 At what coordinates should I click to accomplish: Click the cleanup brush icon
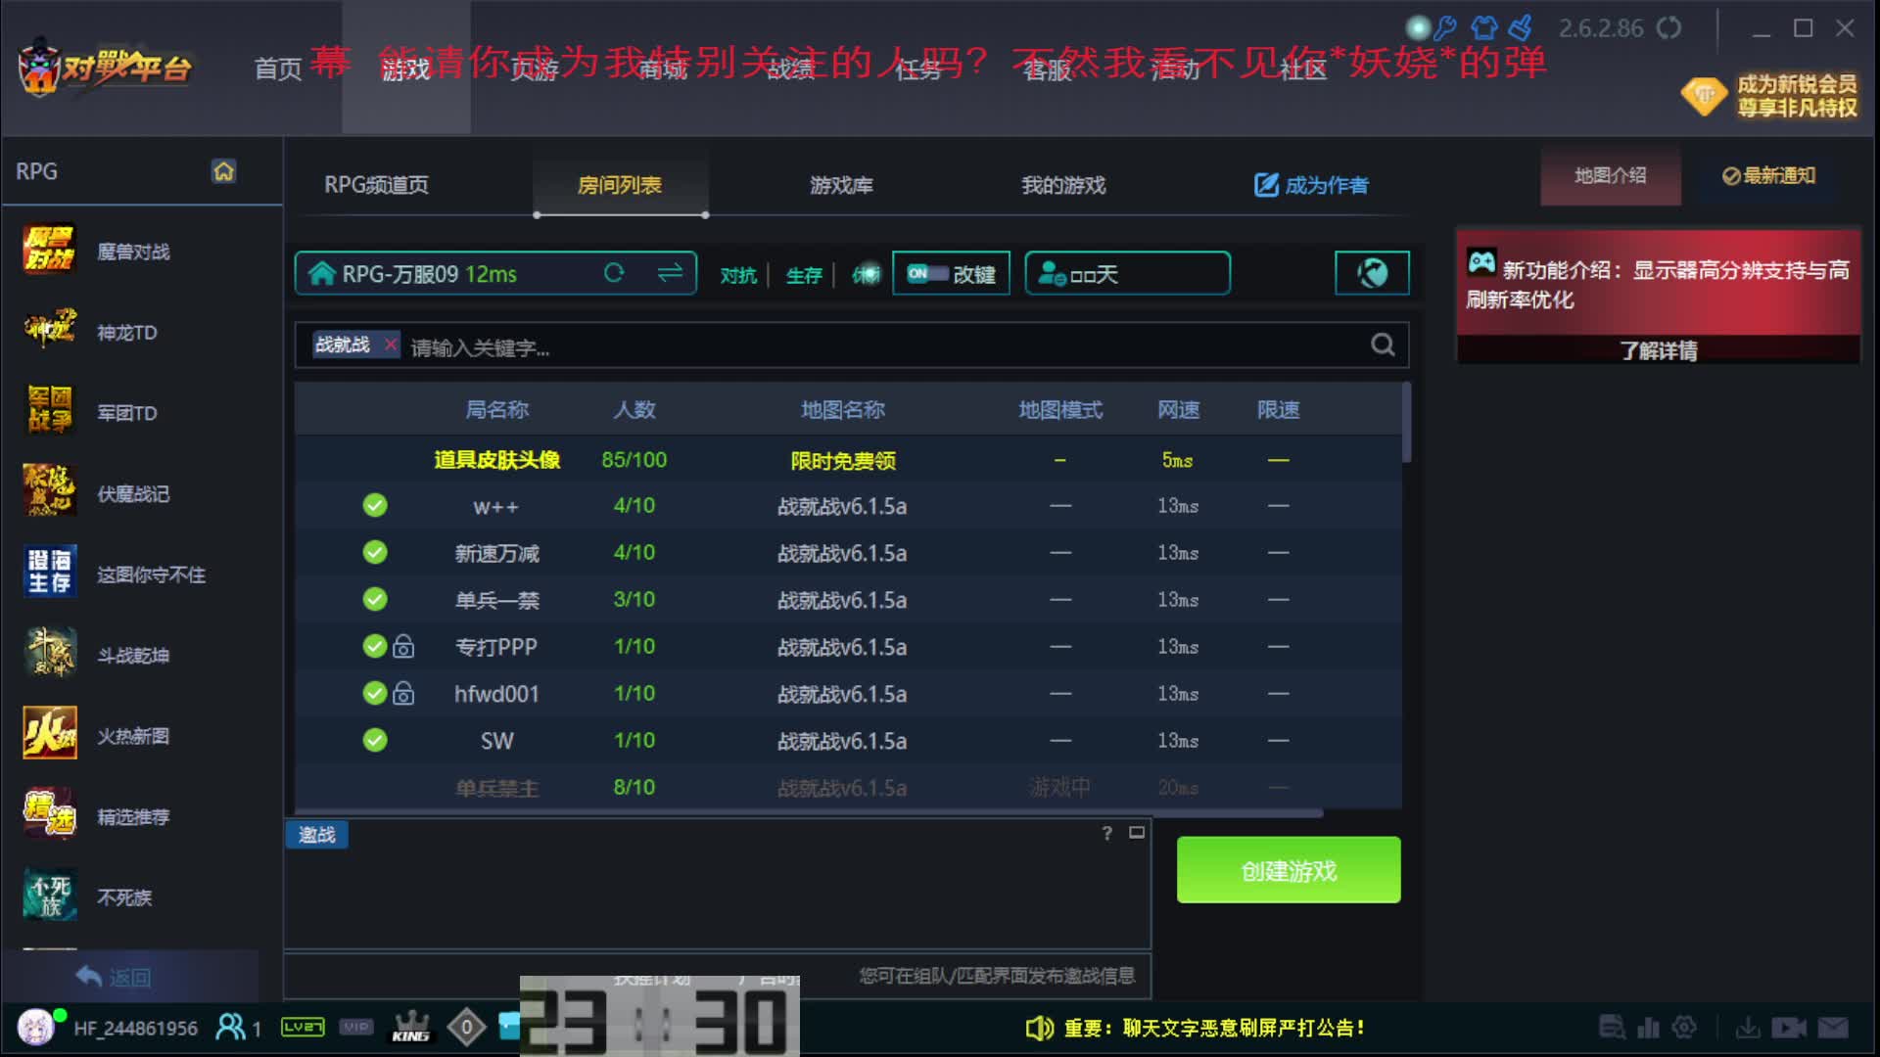(x=1521, y=27)
